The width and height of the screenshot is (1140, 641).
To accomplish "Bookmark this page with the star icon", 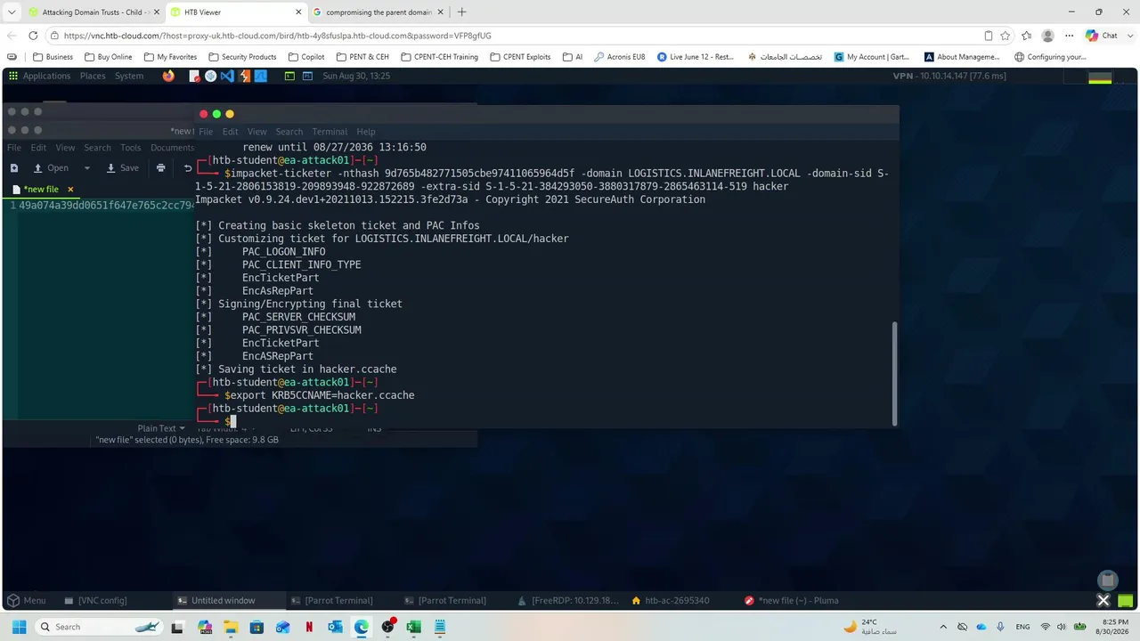I will 1006,36.
